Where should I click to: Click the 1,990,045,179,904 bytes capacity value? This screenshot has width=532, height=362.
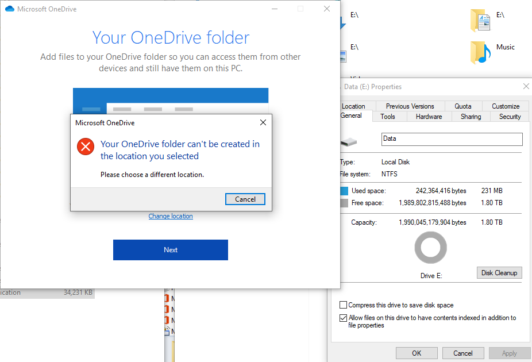pyautogui.click(x=432, y=222)
